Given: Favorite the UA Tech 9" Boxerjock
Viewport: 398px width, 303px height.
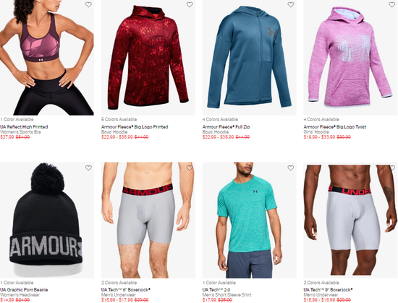Looking at the screenshot, I should tap(392, 168).
